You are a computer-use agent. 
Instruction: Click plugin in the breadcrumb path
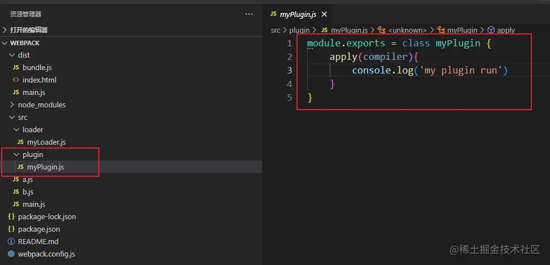pos(299,31)
